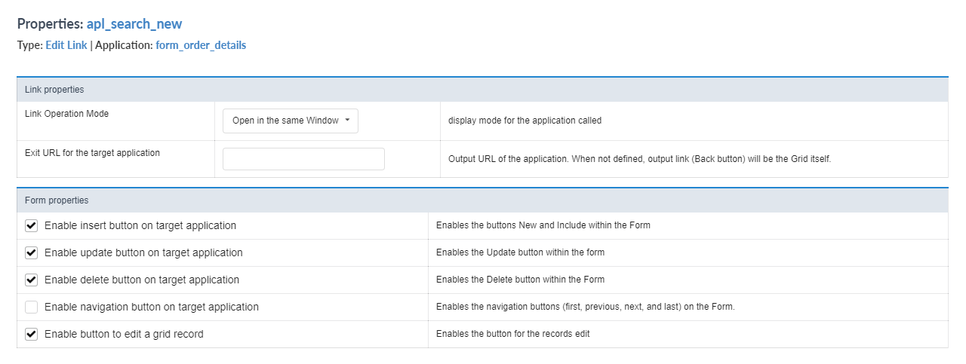Expand the Link Operation Mode dropdown
Viewport: 966px width, 364px height.
[x=291, y=121]
